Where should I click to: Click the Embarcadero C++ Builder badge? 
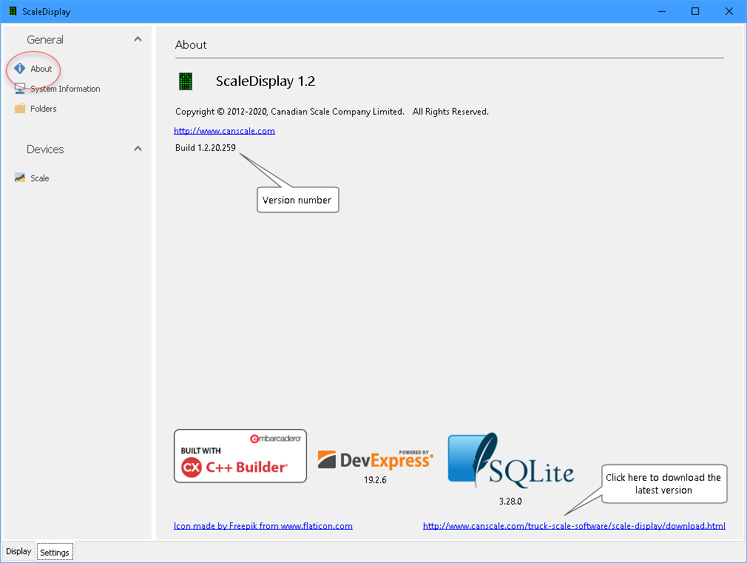[240, 456]
